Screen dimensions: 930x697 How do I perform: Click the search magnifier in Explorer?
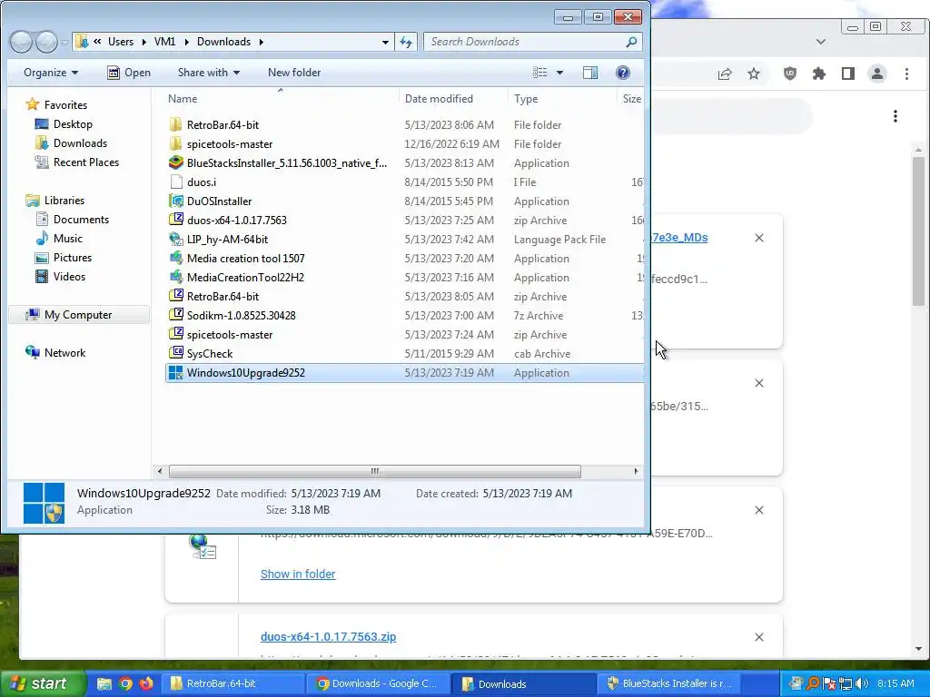pos(631,42)
